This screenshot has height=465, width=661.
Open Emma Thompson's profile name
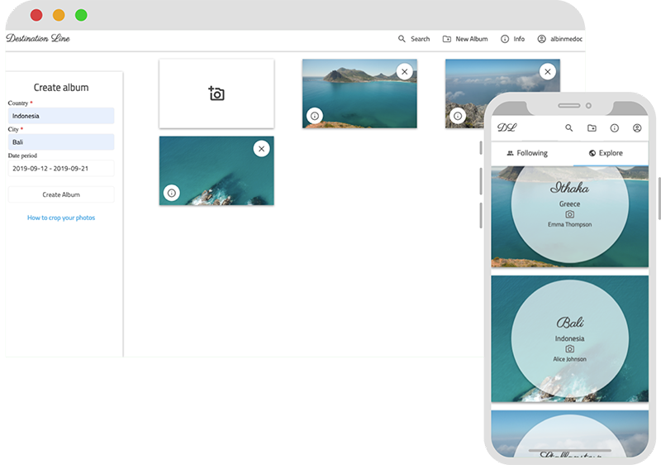pyautogui.click(x=569, y=224)
